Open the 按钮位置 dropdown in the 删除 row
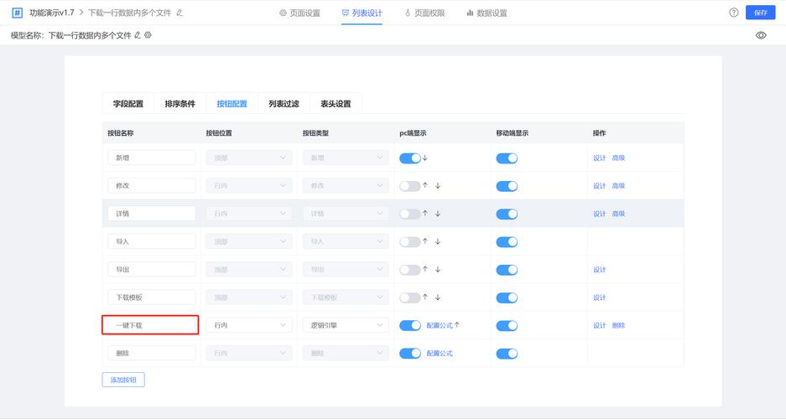This screenshot has width=786, height=419. (x=248, y=353)
